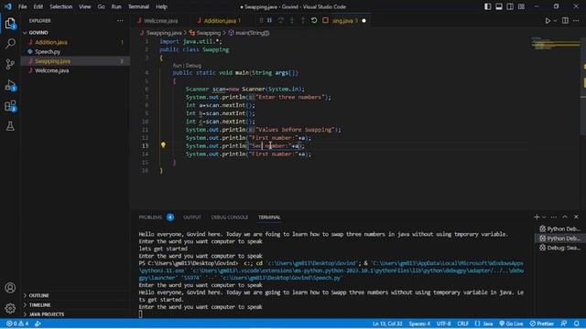Viewport: 586px width, 329px height.
Task: Click the Ln 13 Col cursor position status
Action: click(387, 324)
